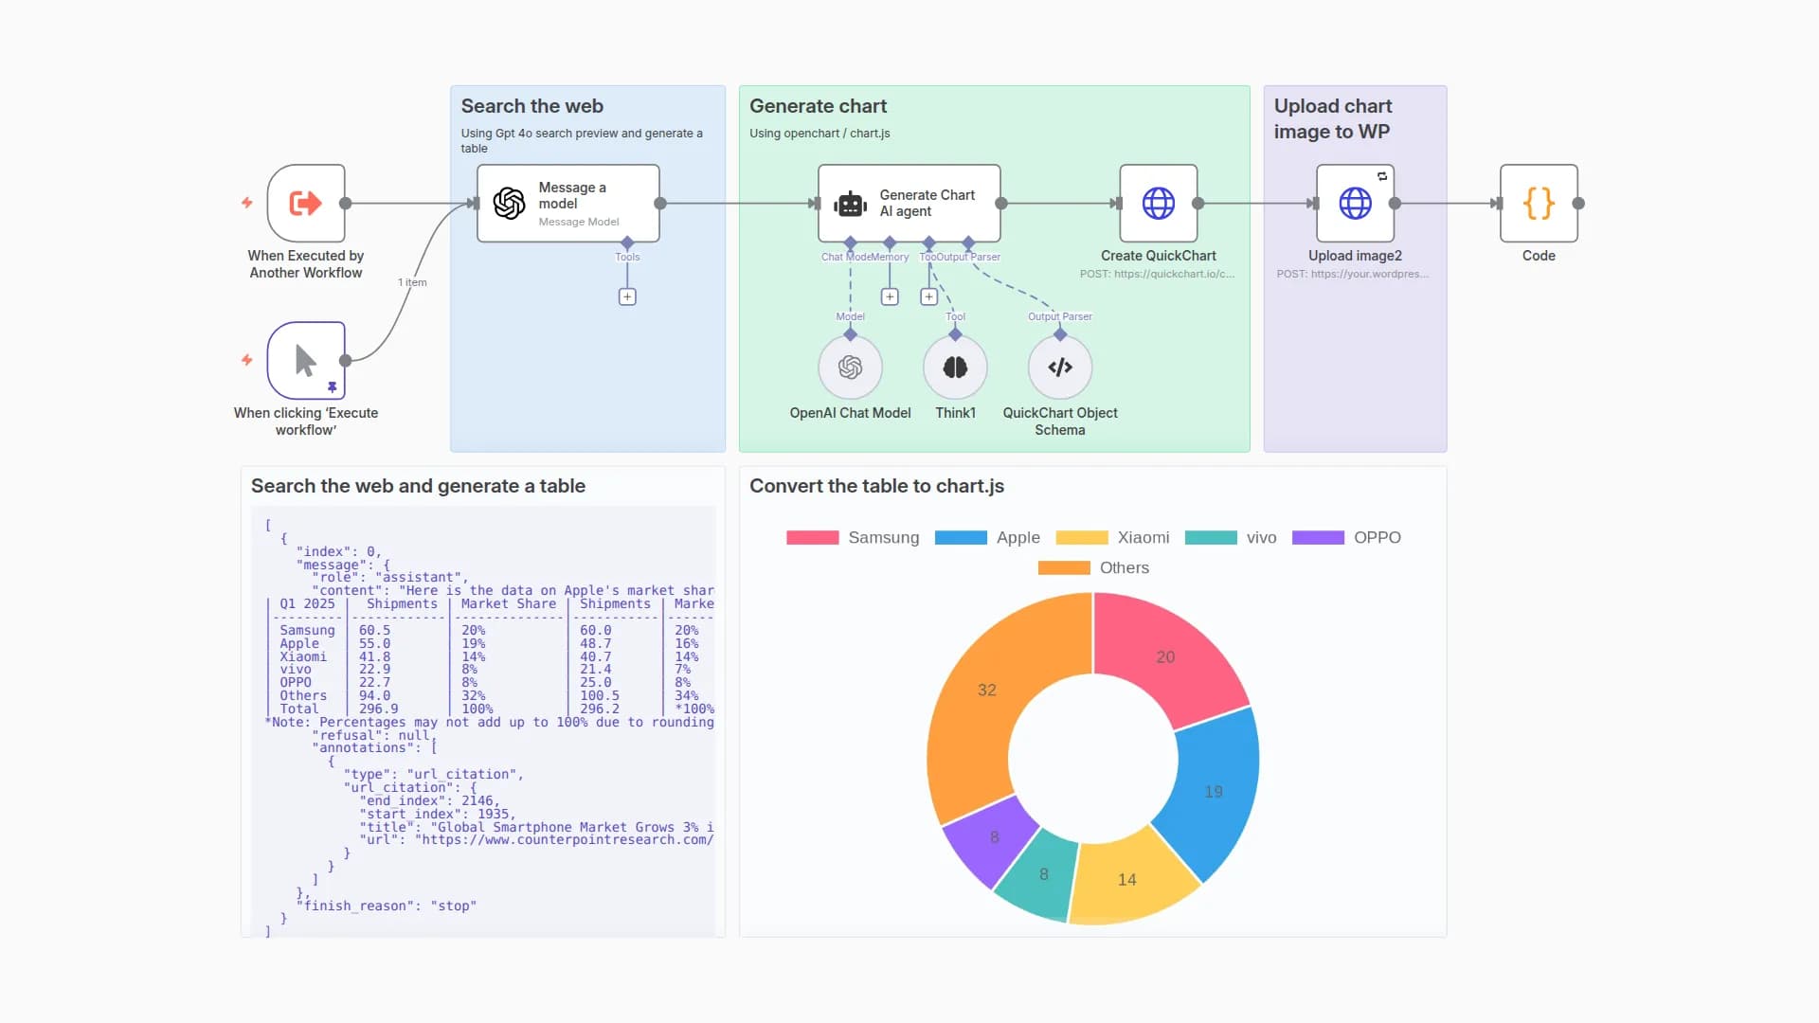Open the QuickChart Object Schema parser node

[x=1060, y=368]
